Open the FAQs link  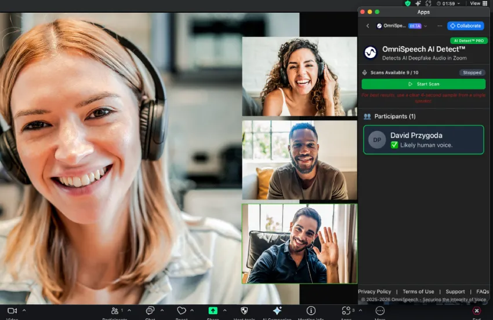pos(483,292)
